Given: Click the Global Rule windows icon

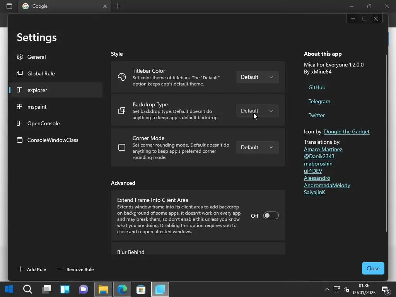Looking at the screenshot, I should point(20,73).
